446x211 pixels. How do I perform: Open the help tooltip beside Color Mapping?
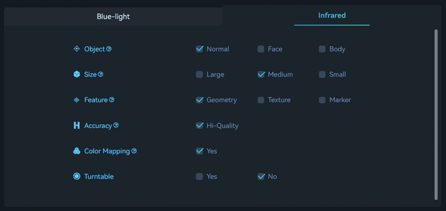(134, 151)
